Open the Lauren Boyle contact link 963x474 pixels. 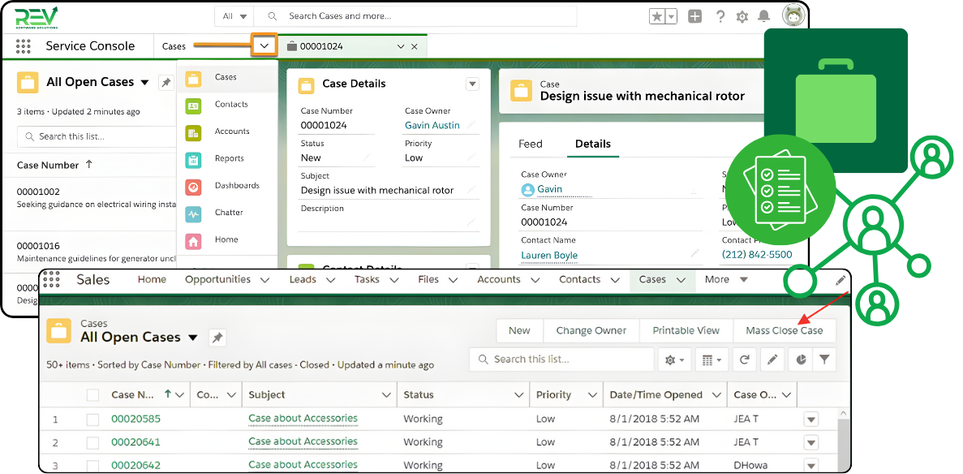[x=549, y=255]
